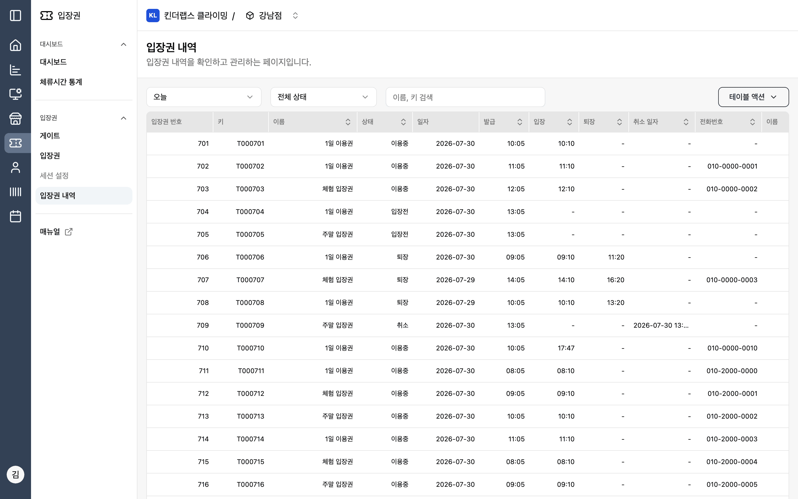Open the store icon in left rail
Screen dimensions: 798x499
pos(16,118)
